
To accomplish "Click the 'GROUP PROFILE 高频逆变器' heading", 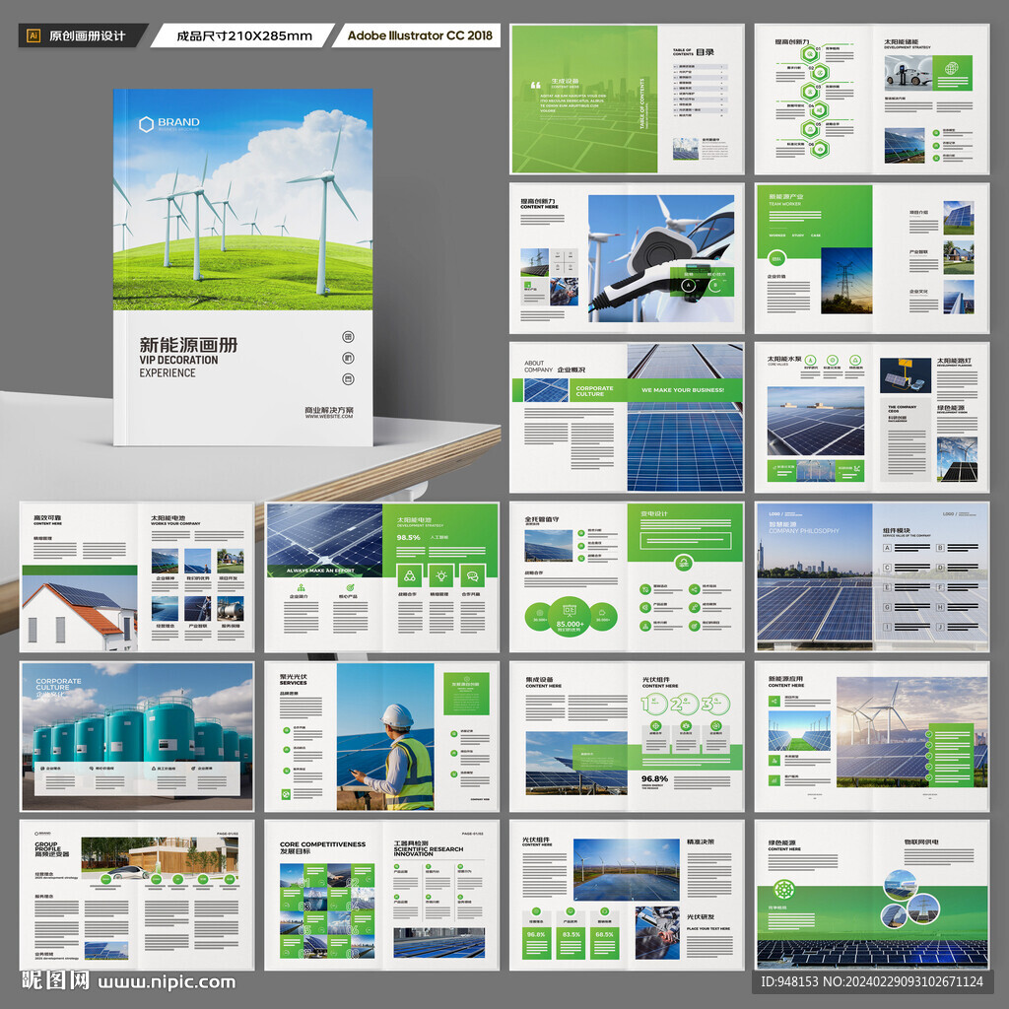I will coord(51,848).
